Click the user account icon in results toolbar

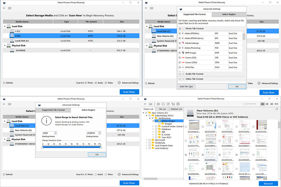pos(178,104)
